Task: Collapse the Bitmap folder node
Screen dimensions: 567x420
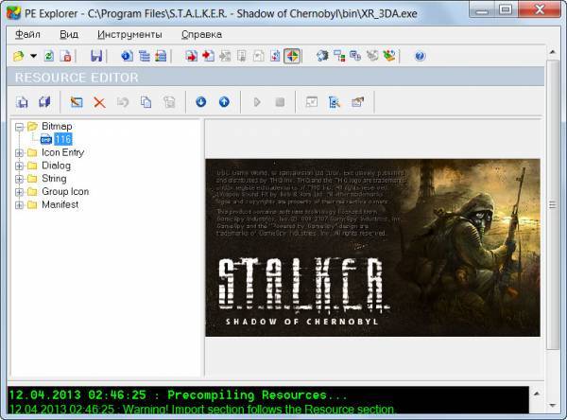Action: click(20, 127)
